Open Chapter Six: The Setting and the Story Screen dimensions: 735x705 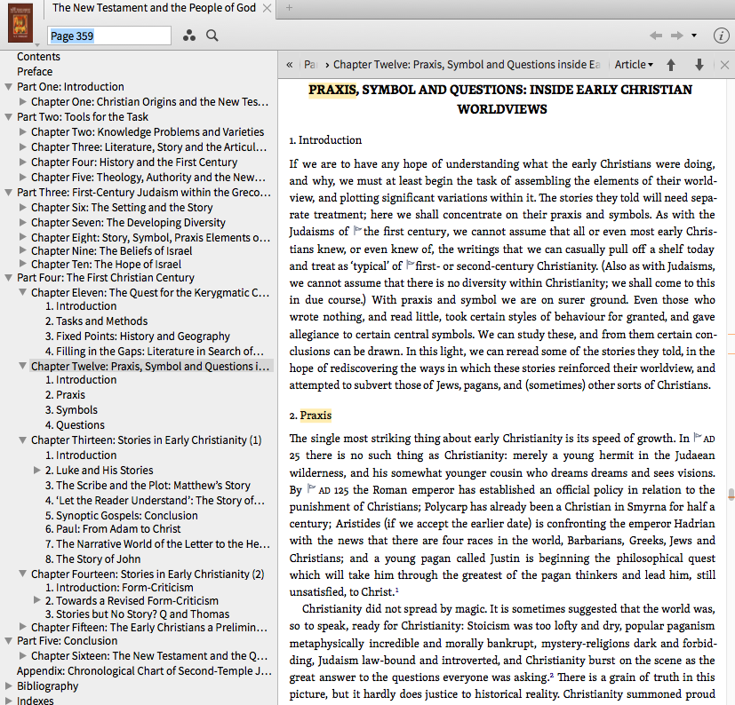[x=122, y=207]
